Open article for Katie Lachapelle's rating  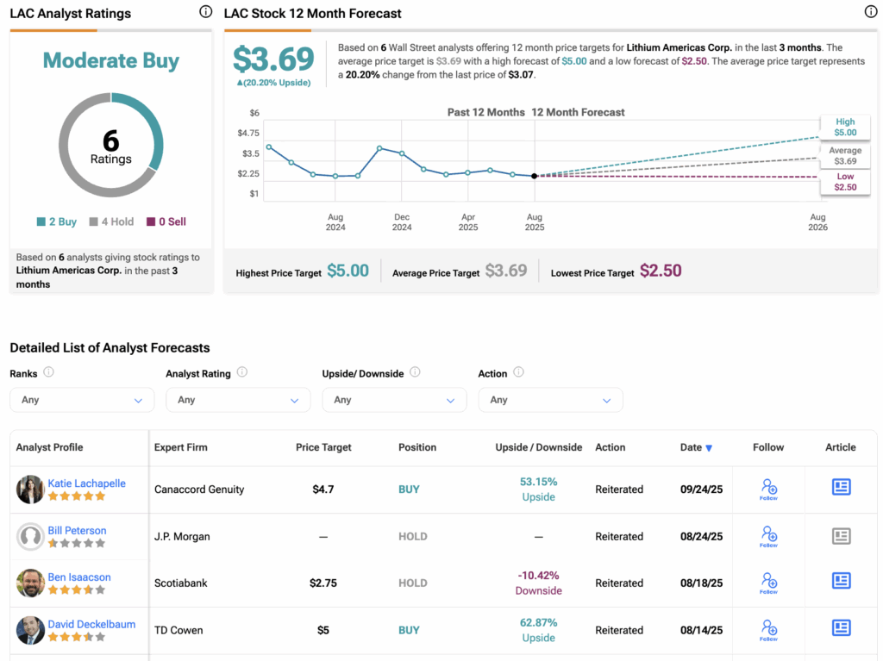click(842, 487)
